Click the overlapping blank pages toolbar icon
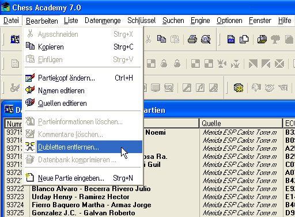The image size is (295, 217). (244, 39)
